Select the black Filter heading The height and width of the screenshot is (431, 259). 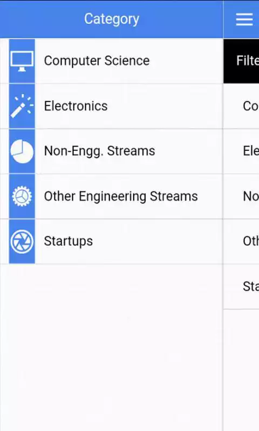(x=241, y=61)
